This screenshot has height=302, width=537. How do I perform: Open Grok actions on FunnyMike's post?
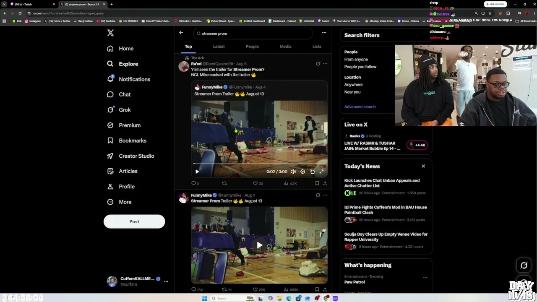318,195
